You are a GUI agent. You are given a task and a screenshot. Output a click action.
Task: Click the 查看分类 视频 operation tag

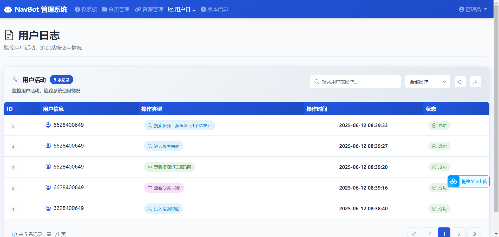pos(164,188)
